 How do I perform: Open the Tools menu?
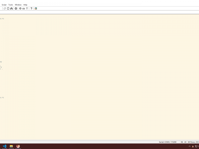(x=11, y=5)
